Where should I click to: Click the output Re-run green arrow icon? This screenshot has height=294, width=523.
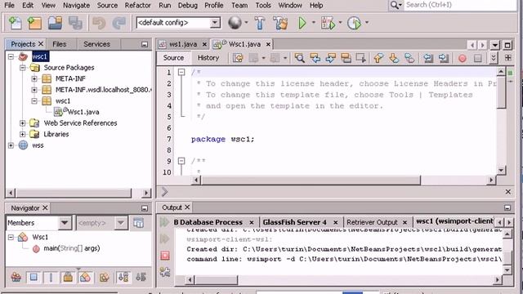tap(164, 222)
